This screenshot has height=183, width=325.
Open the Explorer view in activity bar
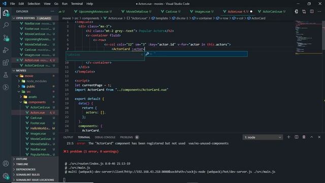pyautogui.click(x=6, y=13)
